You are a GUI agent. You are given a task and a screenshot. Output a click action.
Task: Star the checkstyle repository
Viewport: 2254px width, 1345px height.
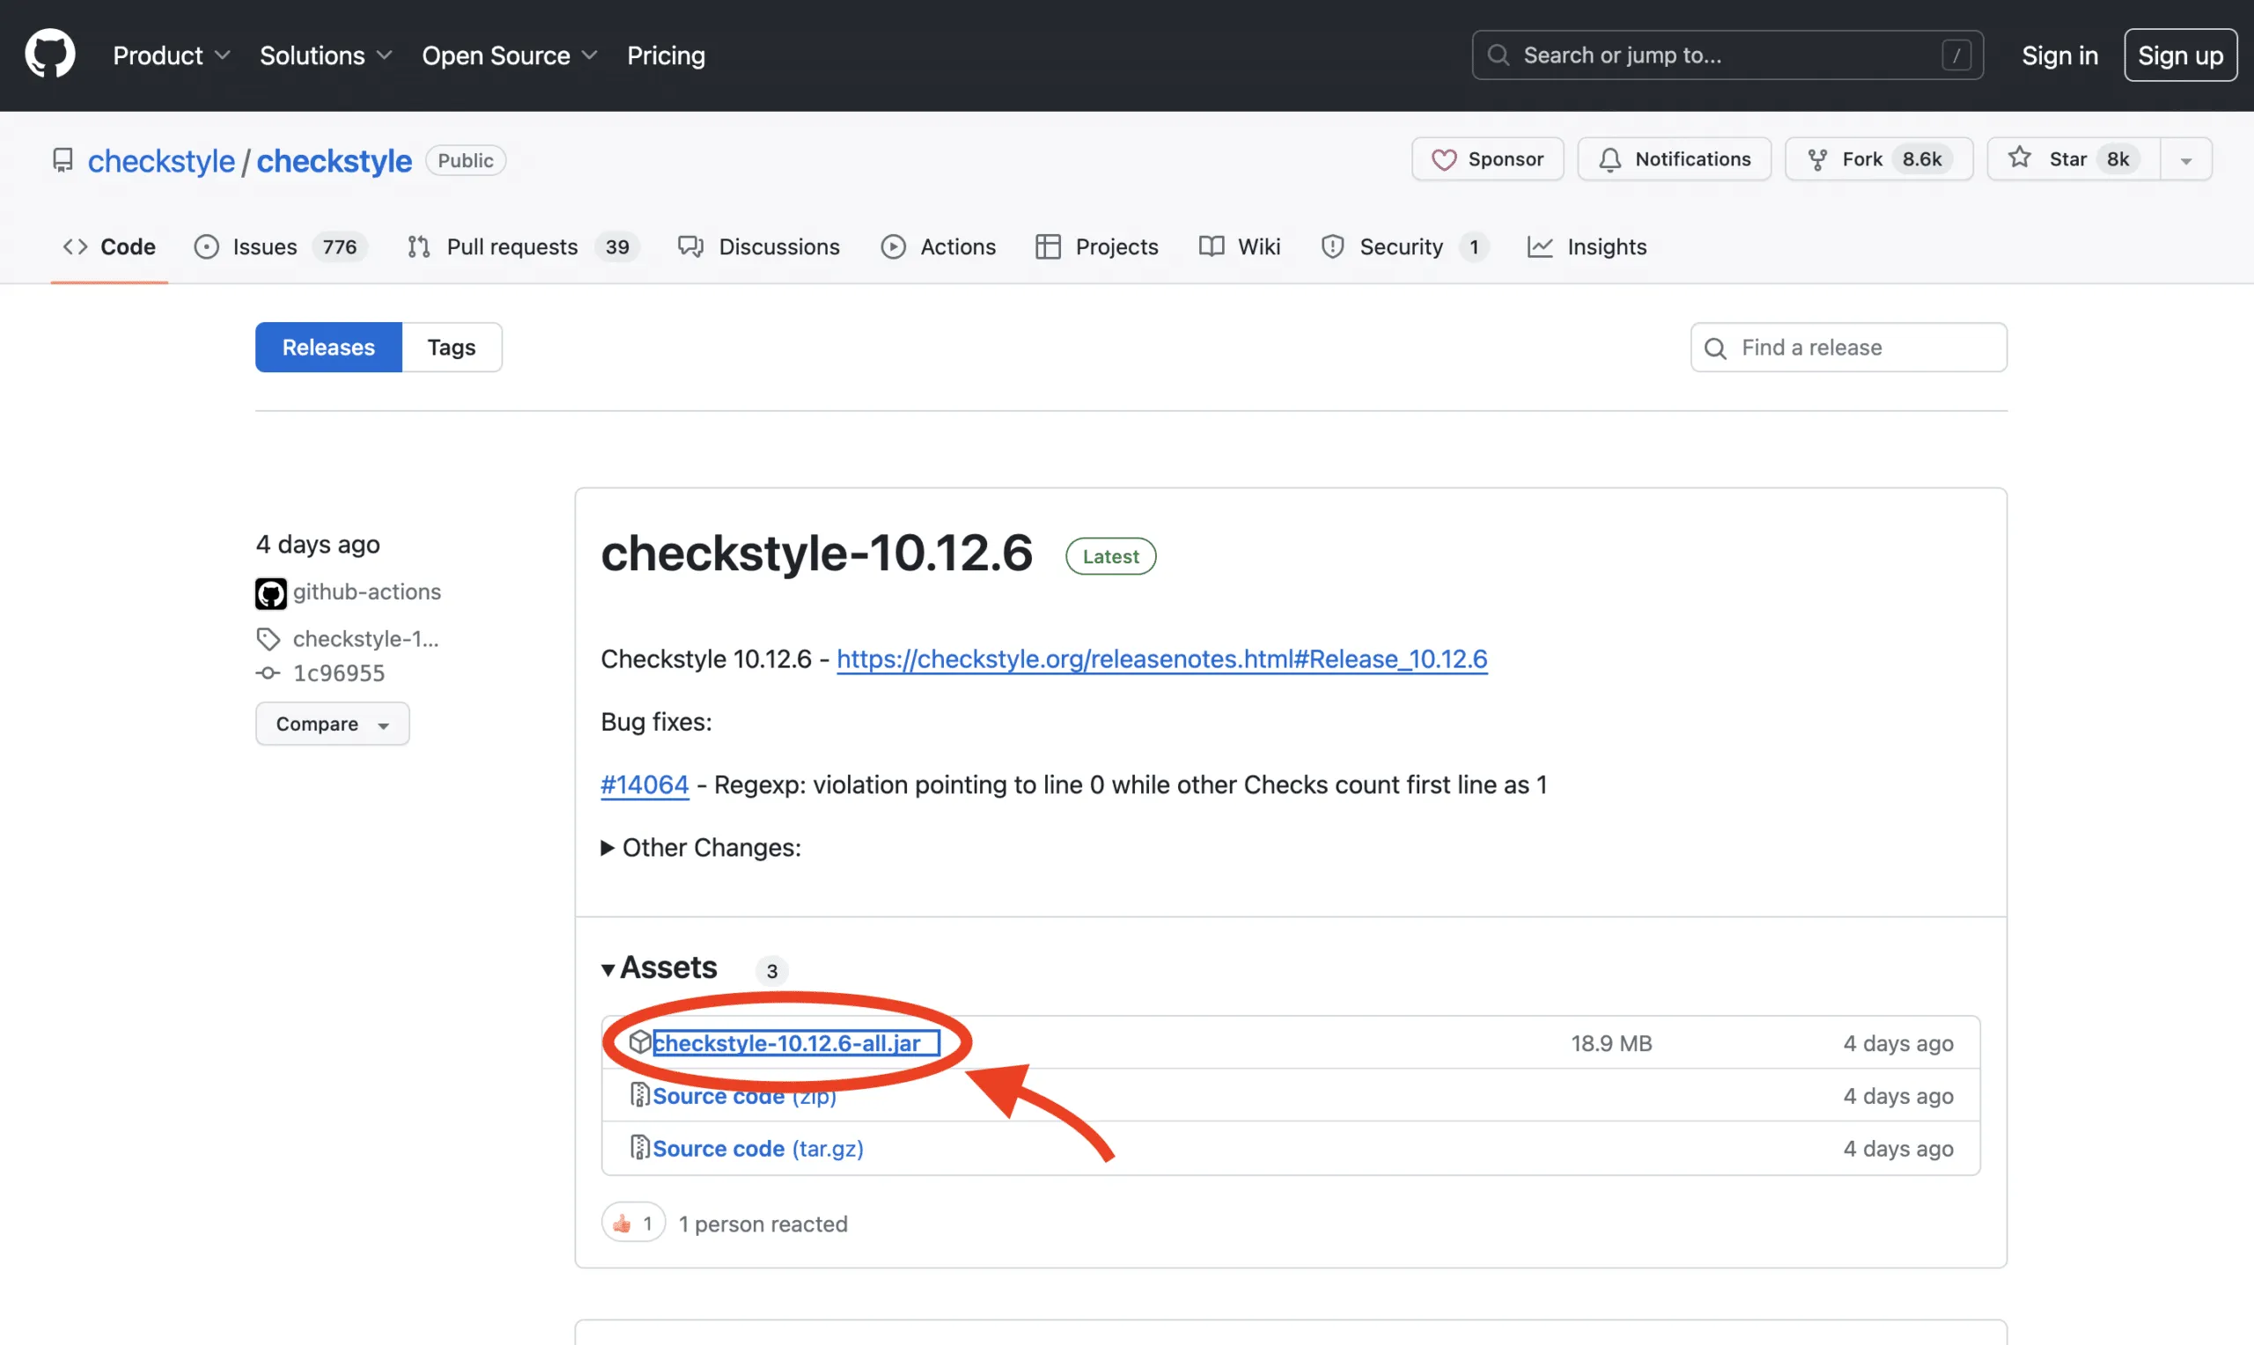click(2074, 159)
